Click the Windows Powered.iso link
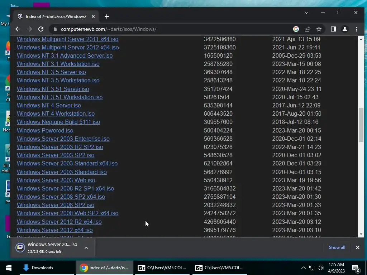Image resolution: width=367 pixels, height=275 pixels. pos(45,130)
